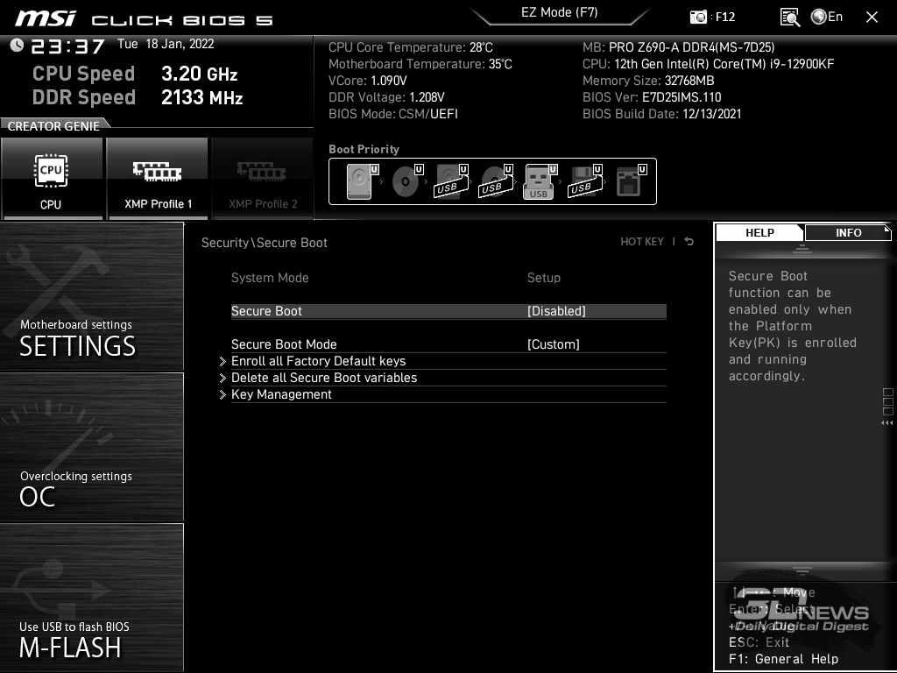Click the help panel bottom collapse handle
This screenshot has width=897, height=673.
click(x=802, y=570)
